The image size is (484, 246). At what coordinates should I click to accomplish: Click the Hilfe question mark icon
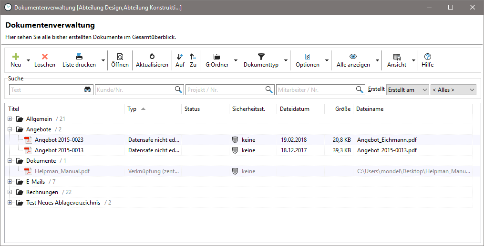coord(427,56)
